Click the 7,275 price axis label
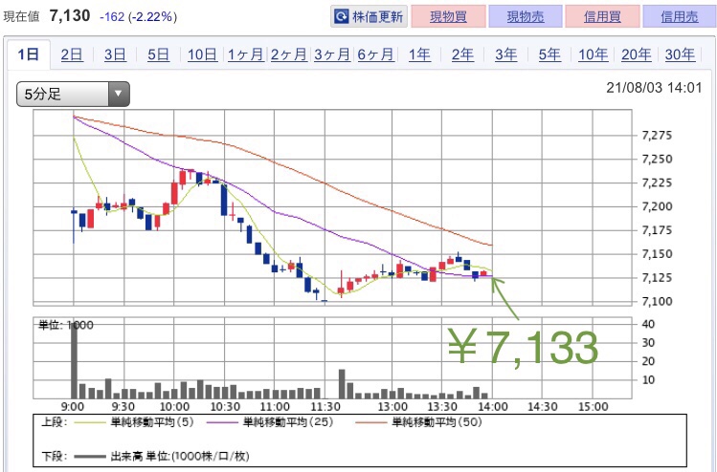 [x=657, y=135]
